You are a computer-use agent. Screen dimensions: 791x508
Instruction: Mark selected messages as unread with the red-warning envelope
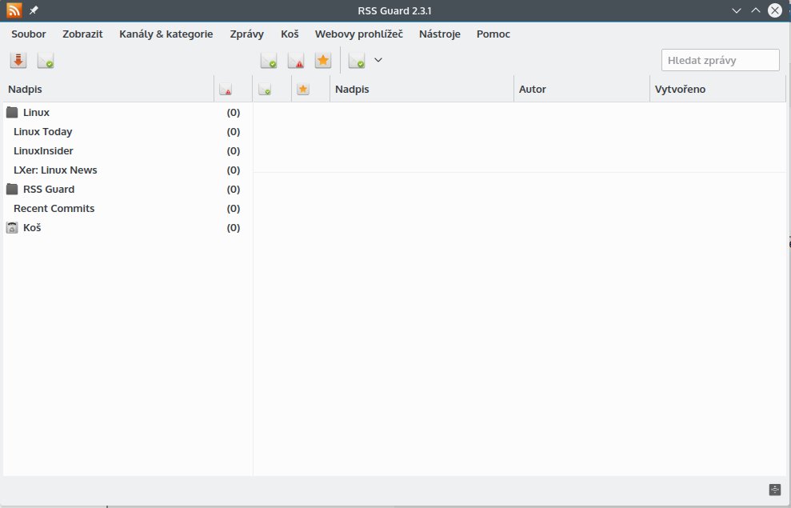click(296, 61)
